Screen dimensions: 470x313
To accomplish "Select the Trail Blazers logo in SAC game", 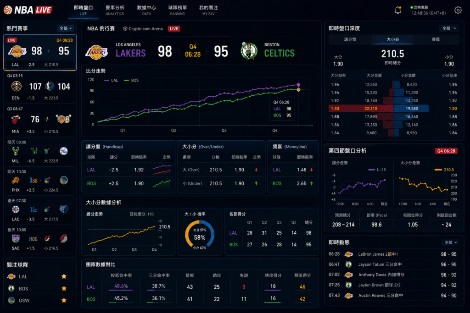I will [63, 238].
